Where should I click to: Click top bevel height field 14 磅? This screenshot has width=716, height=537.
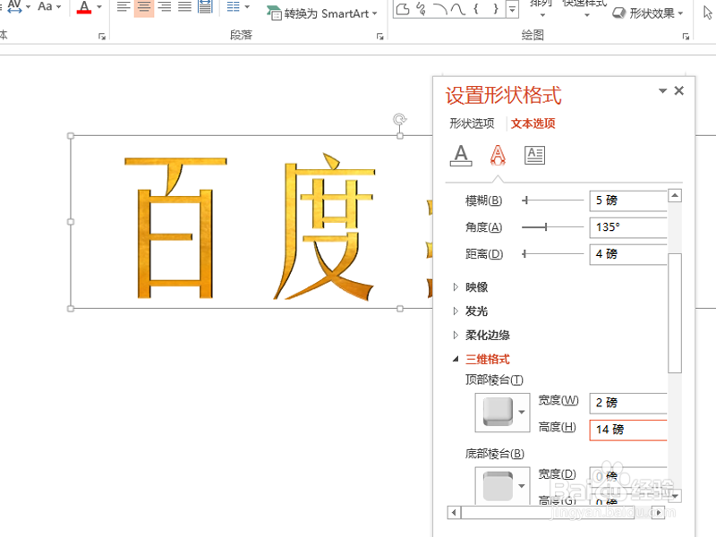pyautogui.click(x=628, y=430)
